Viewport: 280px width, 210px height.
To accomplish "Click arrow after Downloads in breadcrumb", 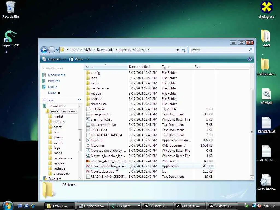I will (116, 50).
